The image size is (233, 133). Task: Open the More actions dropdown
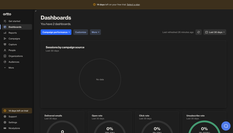coord(95,32)
